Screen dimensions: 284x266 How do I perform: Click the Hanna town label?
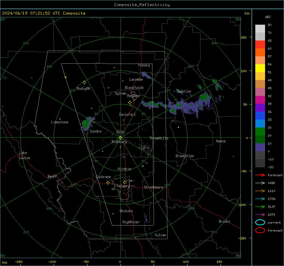pos(221,141)
